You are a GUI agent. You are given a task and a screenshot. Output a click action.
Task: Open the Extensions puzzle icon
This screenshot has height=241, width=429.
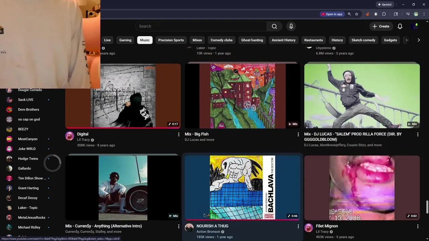384,14
